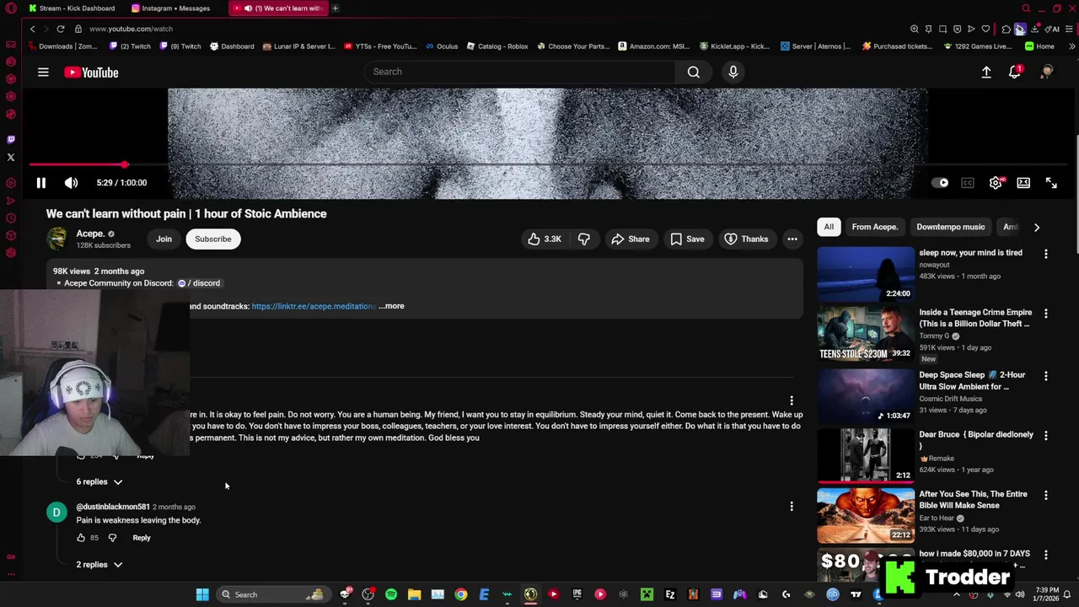Open YouTube notifications bell

1015,73
